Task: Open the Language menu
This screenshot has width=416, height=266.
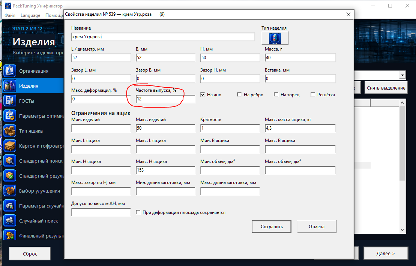Action: [x=30, y=15]
